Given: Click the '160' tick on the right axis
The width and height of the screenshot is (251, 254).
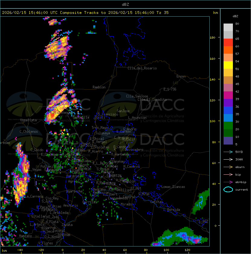Looking at the screenshot, I should (212, 59).
